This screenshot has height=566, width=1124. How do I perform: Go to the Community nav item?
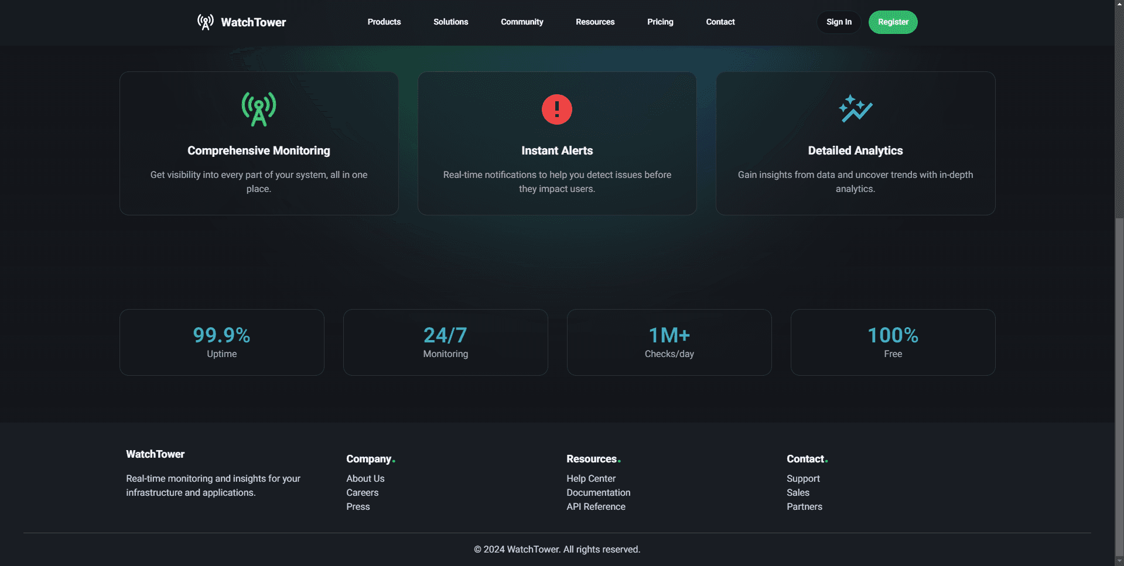pyautogui.click(x=522, y=22)
